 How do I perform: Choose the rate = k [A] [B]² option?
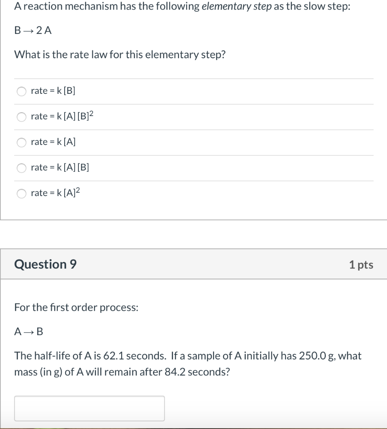21,117
